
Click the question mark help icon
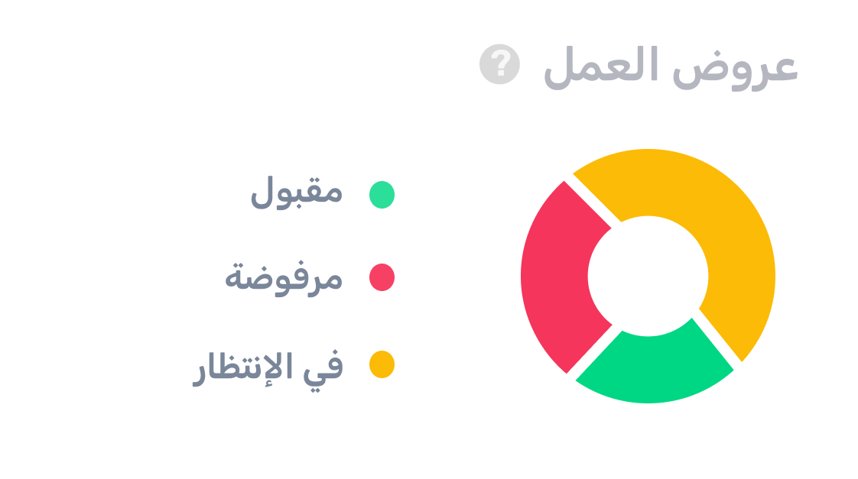pyautogui.click(x=499, y=65)
